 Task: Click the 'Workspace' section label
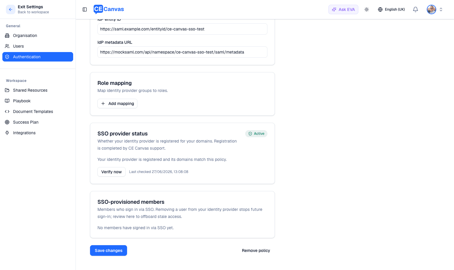click(x=16, y=81)
